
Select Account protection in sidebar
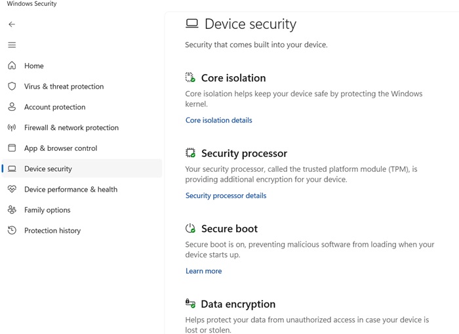54,107
